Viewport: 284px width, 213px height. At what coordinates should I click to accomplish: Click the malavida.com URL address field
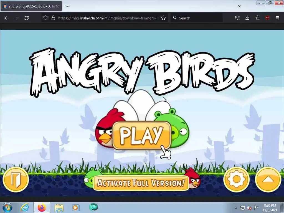(x=108, y=18)
